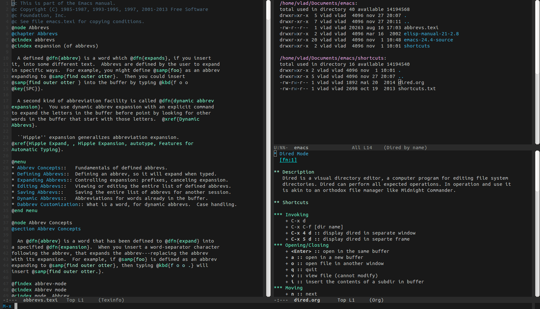Image resolution: width=540 pixels, height=309 pixels.
Task: Open the dired.org file in the Dired listing
Action: pyautogui.click(x=411, y=82)
